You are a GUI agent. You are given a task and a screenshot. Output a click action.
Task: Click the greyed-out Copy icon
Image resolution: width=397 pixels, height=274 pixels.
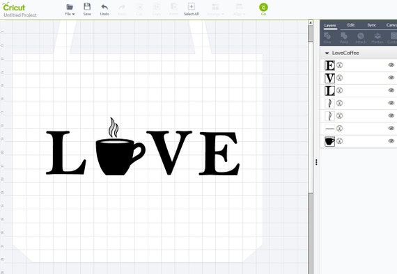click(x=157, y=7)
